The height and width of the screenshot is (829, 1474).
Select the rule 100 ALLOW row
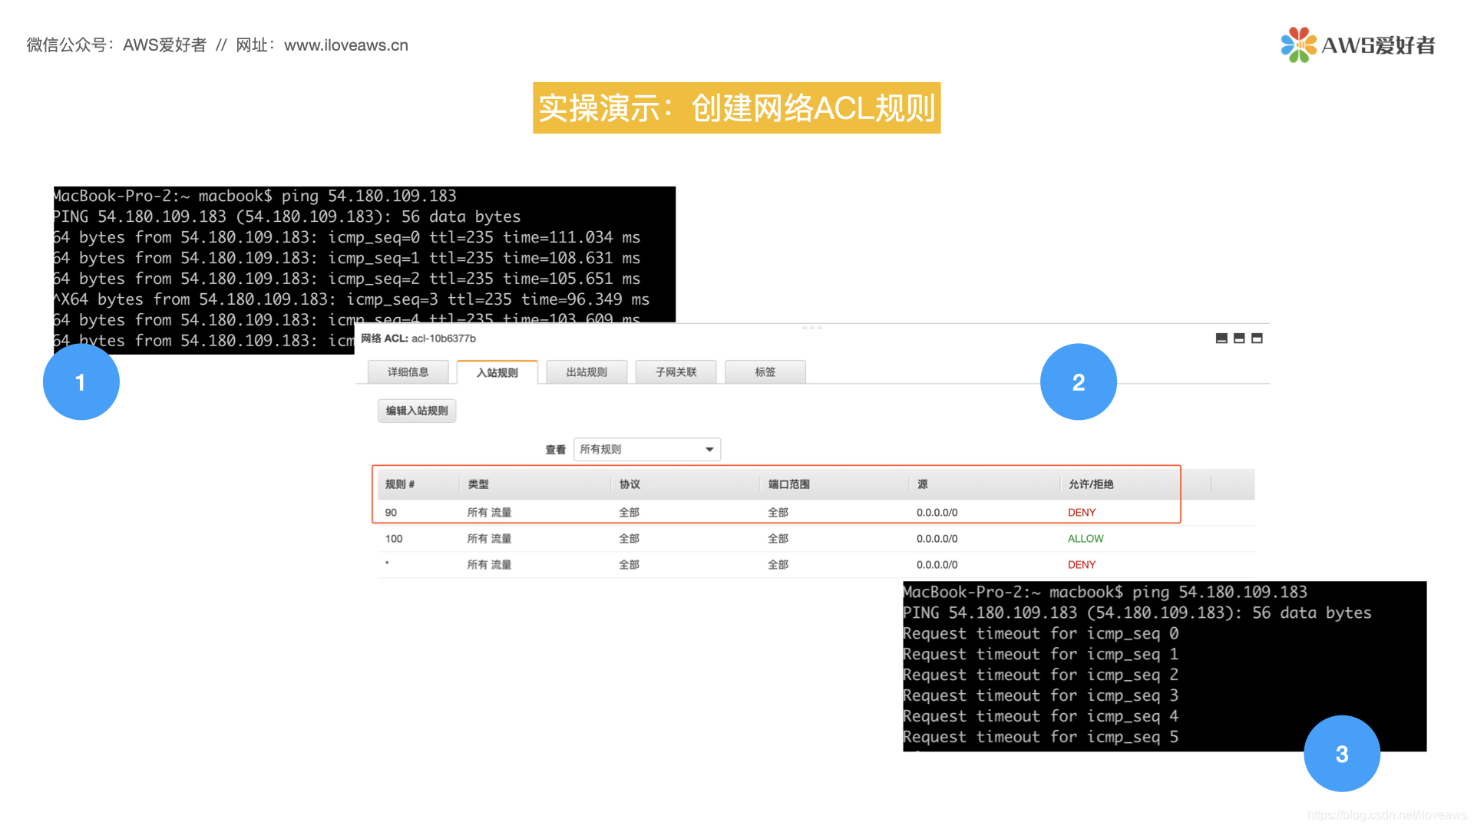point(775,538)
